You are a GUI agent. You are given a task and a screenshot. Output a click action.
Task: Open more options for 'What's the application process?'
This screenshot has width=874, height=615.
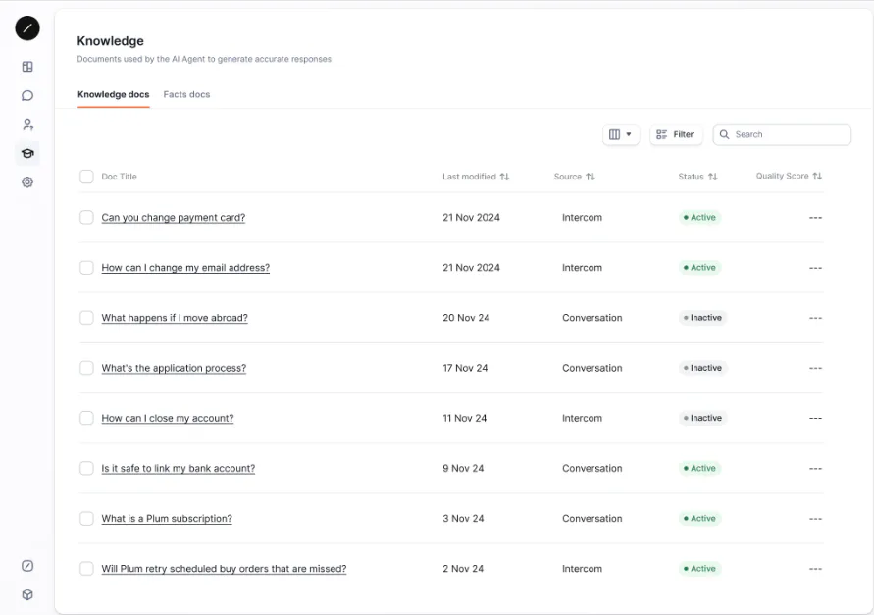815,368
